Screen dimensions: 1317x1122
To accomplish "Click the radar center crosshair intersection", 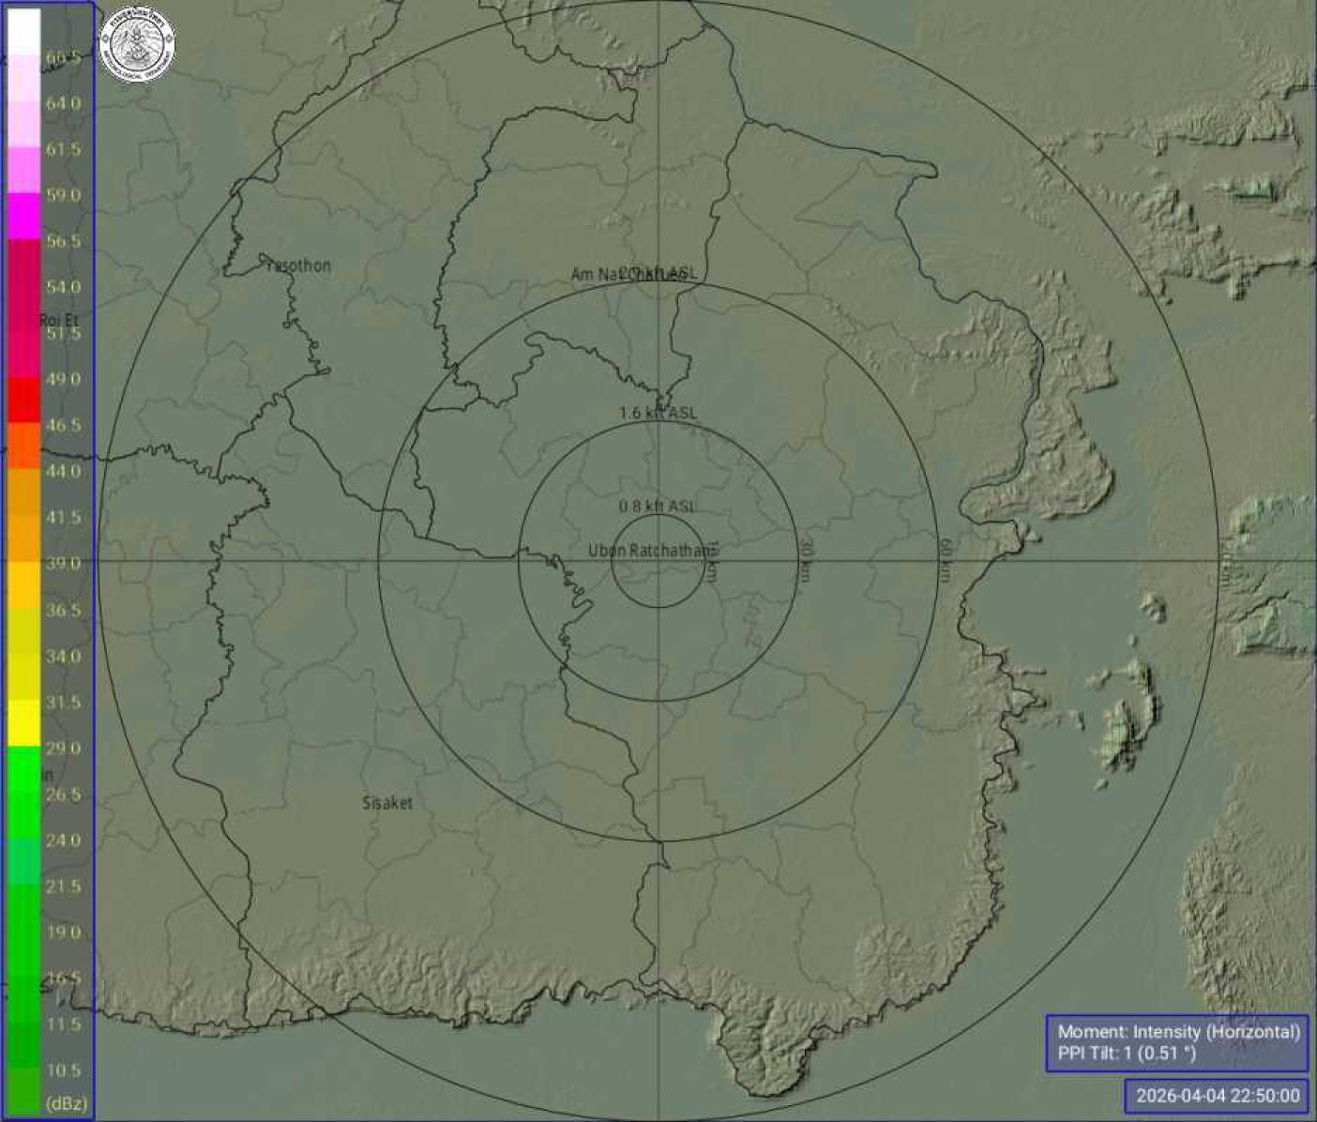I will click(x=658, y=561).
